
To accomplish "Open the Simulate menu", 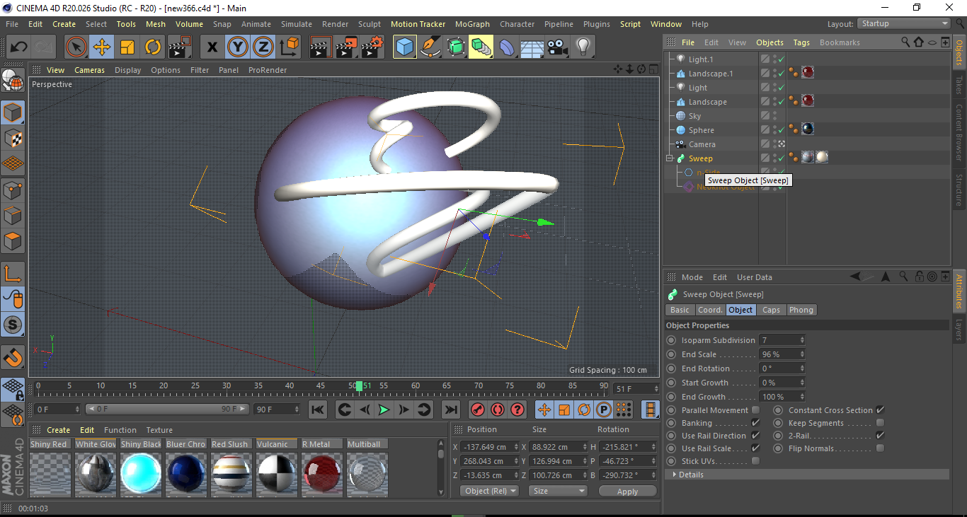I will [296, 24].
